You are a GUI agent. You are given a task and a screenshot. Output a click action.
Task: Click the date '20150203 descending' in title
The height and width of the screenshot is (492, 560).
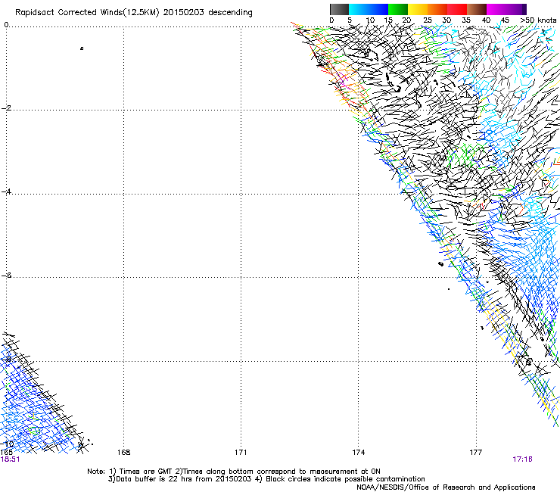pos(207,13)
